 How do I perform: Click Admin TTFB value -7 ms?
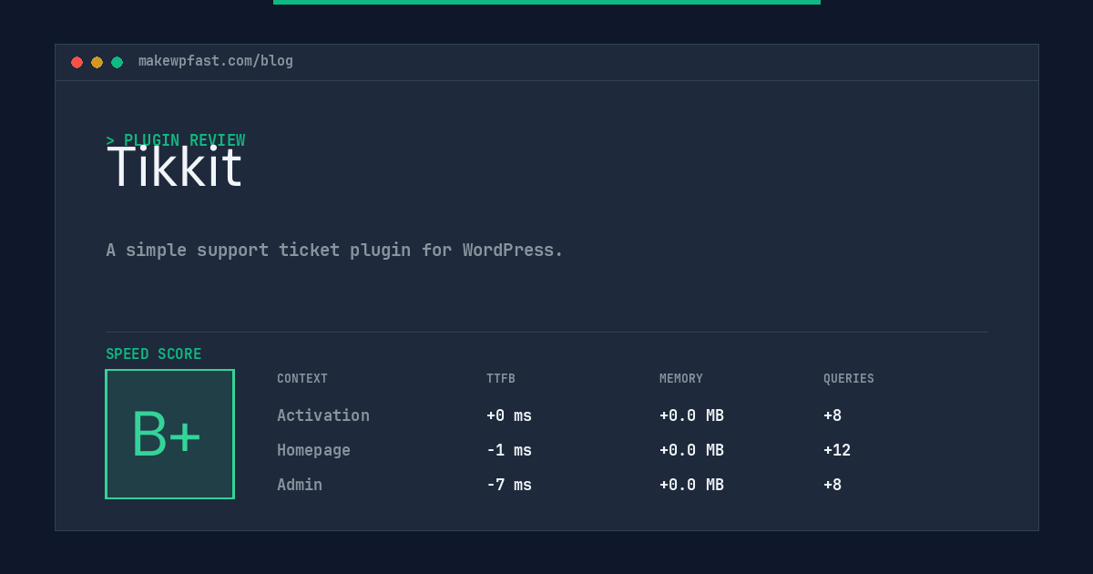pyautogui.click(x=509, y=485)
